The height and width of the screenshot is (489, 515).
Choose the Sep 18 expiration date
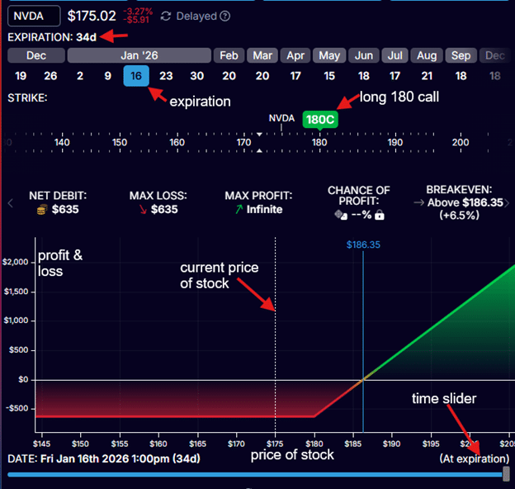[x=461, y=76]
